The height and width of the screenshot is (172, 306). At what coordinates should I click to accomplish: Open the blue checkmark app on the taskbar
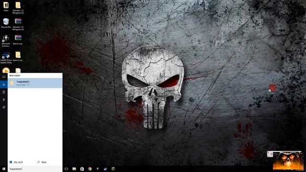click(105, 169)
